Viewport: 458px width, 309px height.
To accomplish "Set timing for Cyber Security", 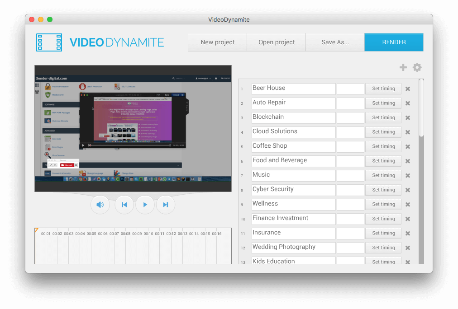I will tap(383, 190).
